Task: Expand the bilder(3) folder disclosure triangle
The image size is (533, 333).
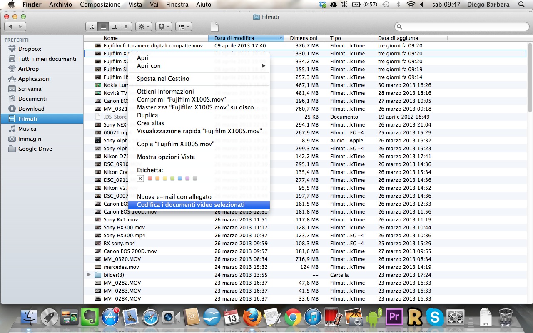Action: pos(89,275)
